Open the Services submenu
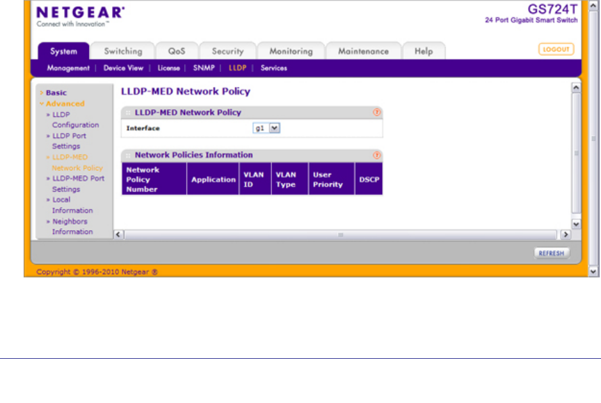 (274, 68)
